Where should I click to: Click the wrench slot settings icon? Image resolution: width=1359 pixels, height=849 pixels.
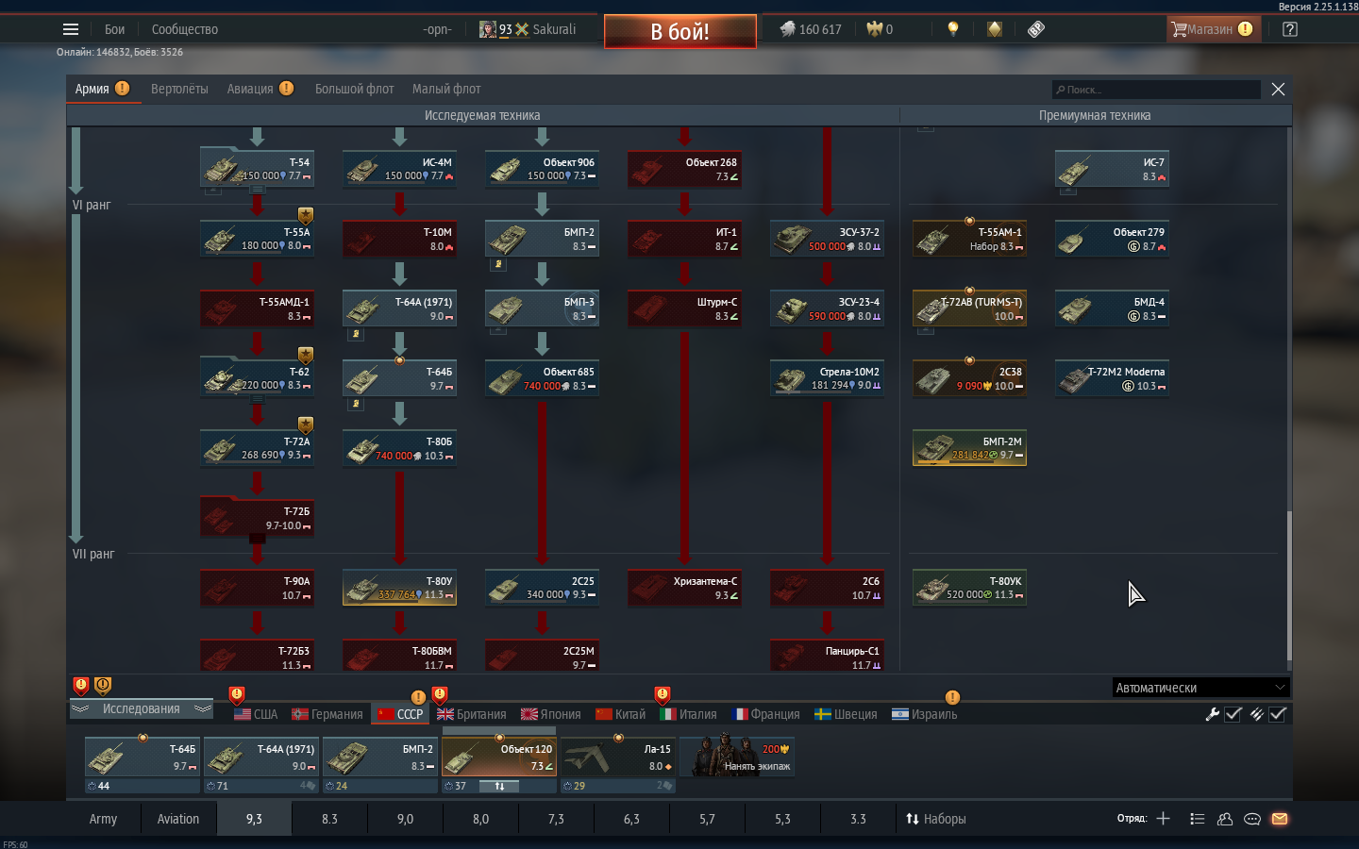tap(1213, 714)
